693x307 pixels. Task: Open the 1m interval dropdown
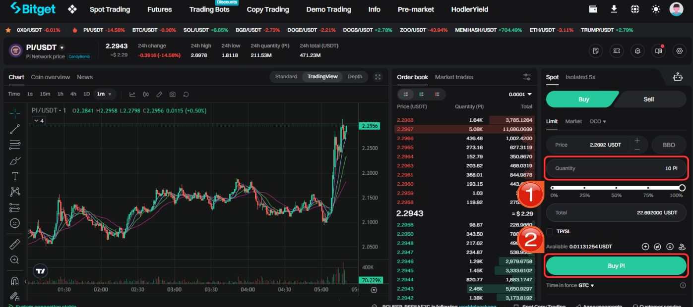tap(105, 94)
